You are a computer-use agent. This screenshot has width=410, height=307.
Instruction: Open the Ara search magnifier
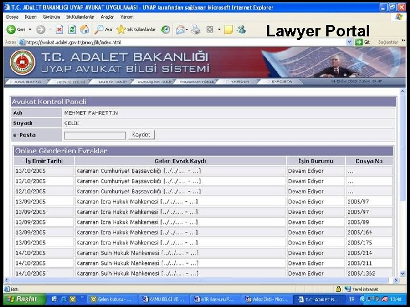coord(103,30)
